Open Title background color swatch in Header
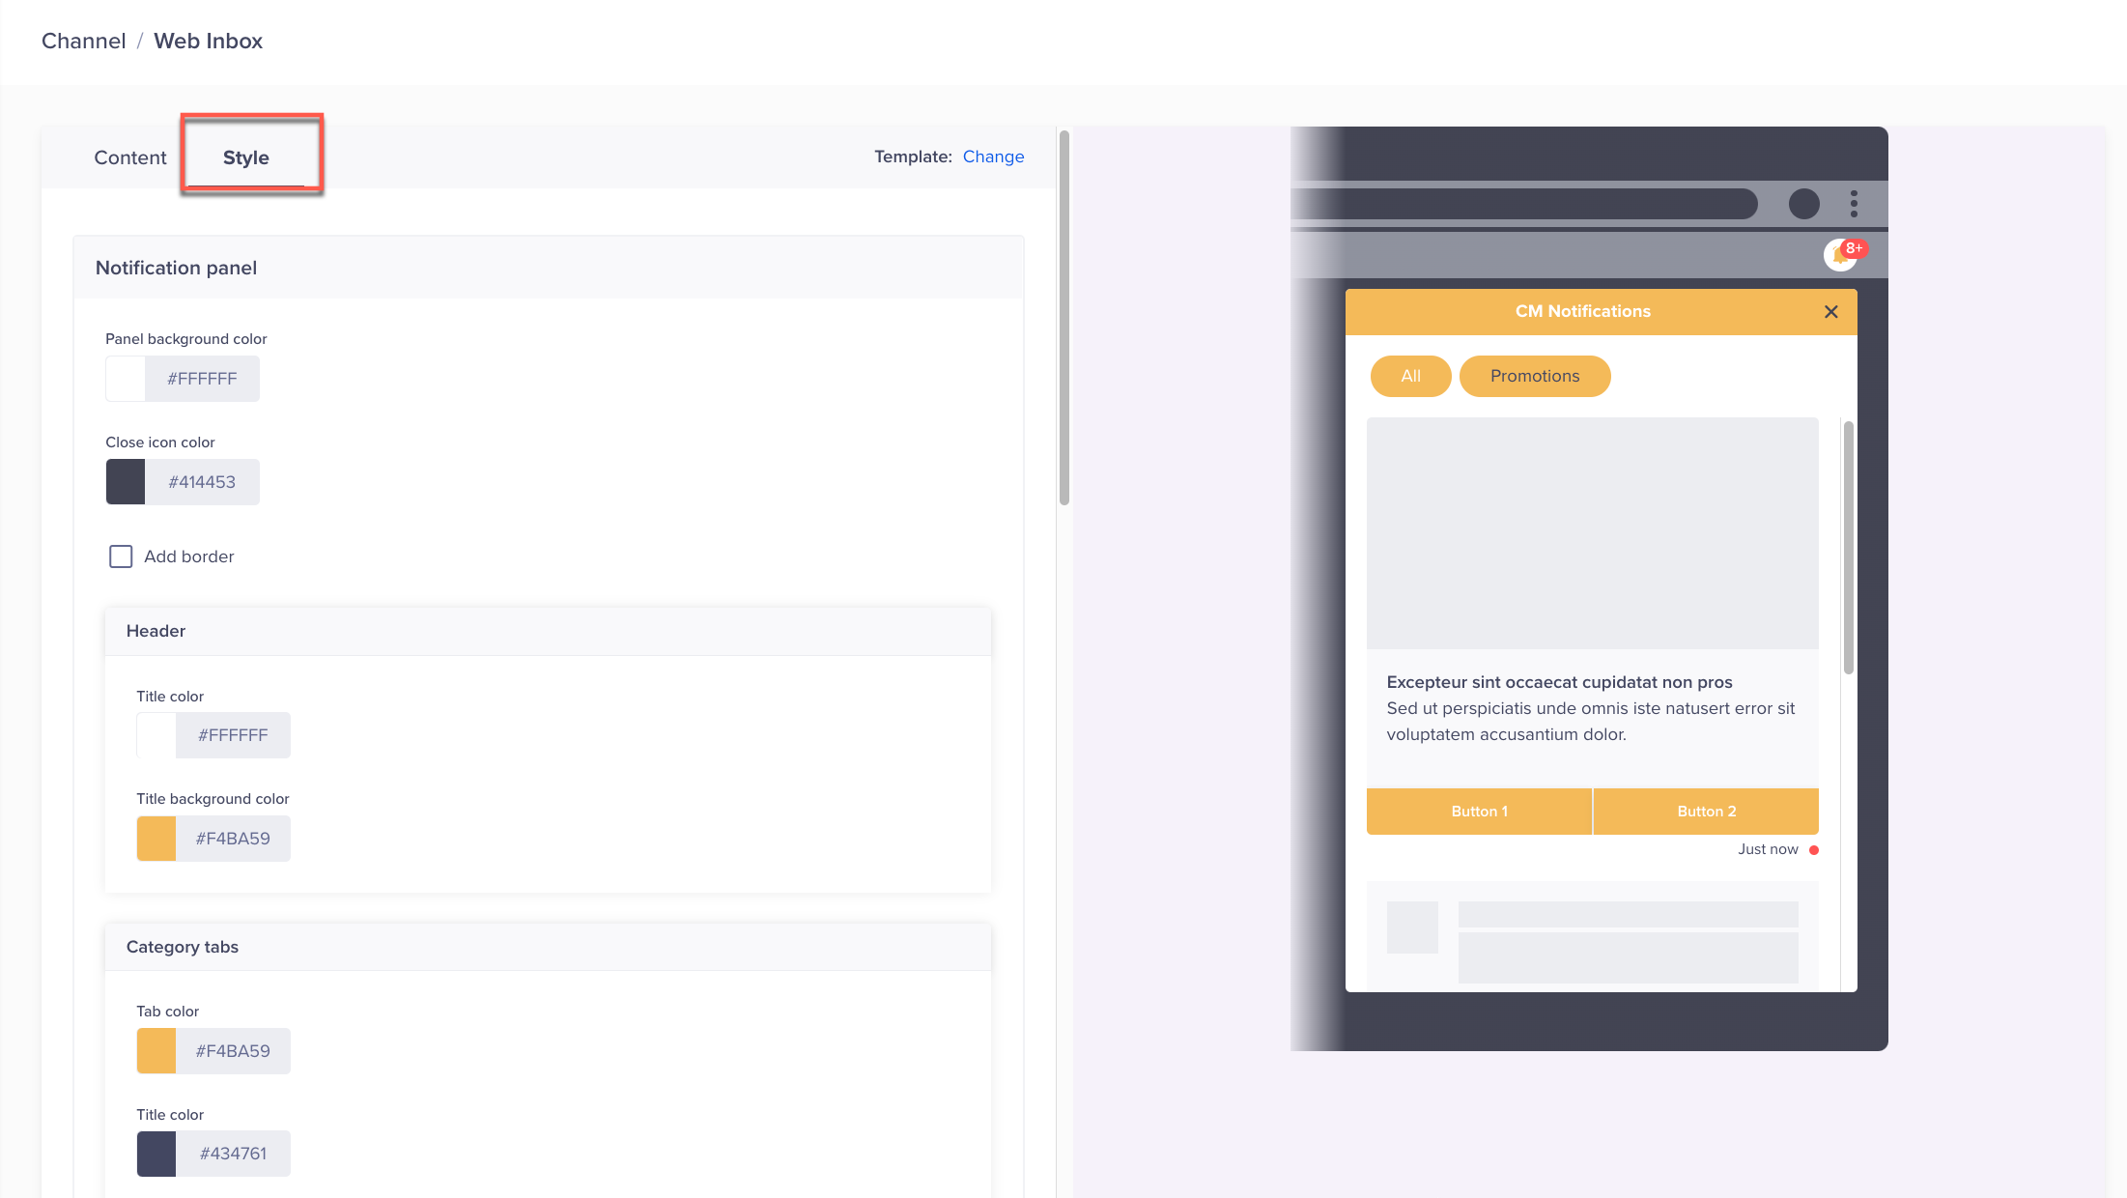Screen dimensions: 2127x1198 point(156,839)
